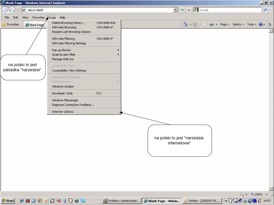Click the Read Mail envelope icon
The width and height of the screenshot is (274, 205).
205,24
